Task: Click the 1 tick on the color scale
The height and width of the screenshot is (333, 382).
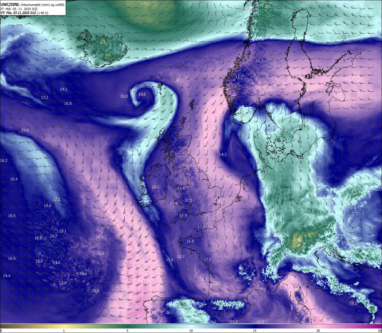Action: (x=64, y=331)
